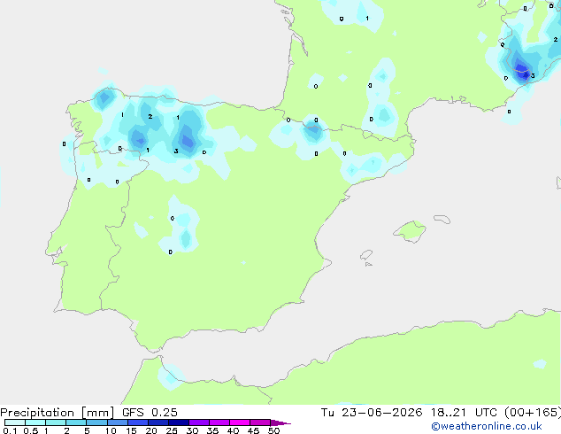Select the 35–40 mm legend color swatch
Screen dimensions: 561x434
(x=219, y=422)
